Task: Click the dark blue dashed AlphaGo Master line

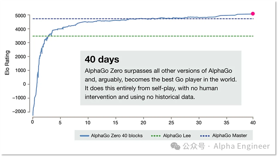Action: [143, 19]
